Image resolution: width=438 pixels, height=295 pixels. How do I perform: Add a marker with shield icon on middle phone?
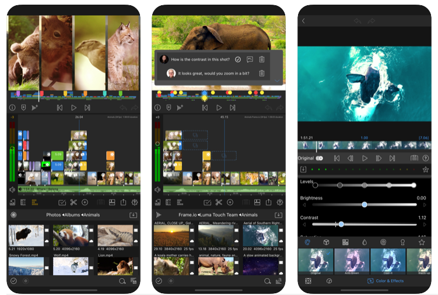pos(169,108)
